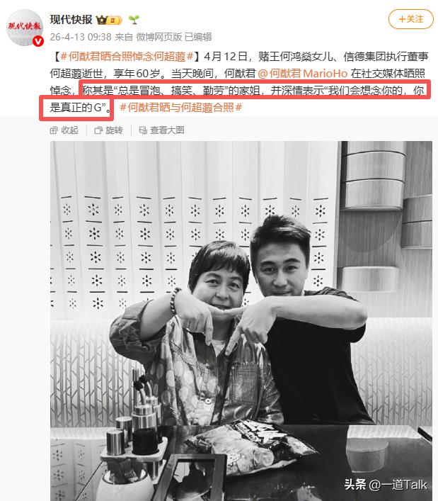Image resolution: width=438 pixels, height=501 pixels.
Task: Follow 现代快报 with the +关注 button
Action: [411, 19]
